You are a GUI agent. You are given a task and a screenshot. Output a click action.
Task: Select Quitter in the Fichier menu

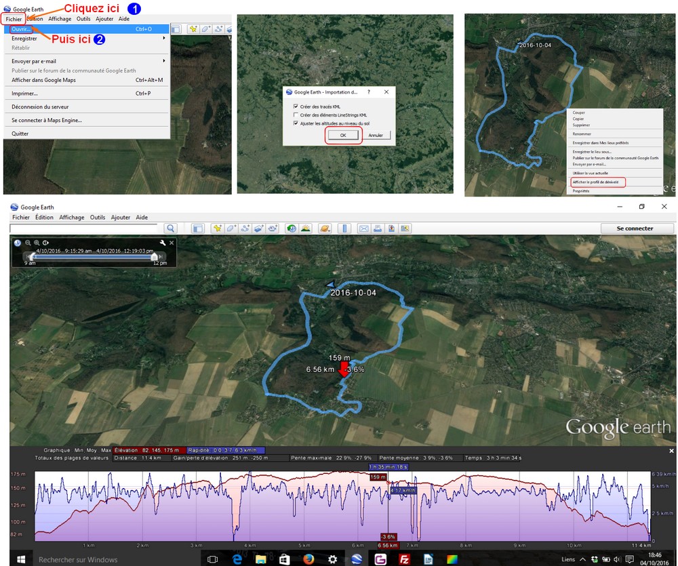tap(87, 134)
